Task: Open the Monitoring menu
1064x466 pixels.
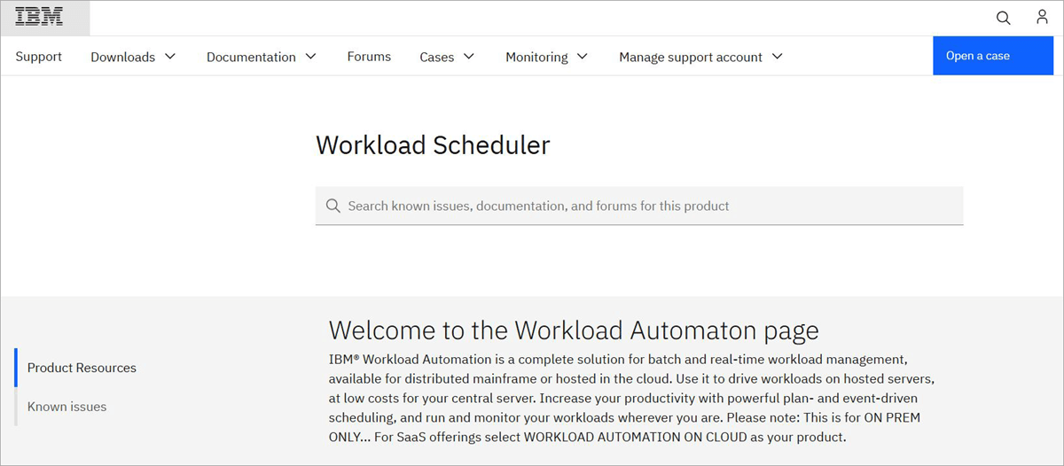Action: tap(536, 57)
